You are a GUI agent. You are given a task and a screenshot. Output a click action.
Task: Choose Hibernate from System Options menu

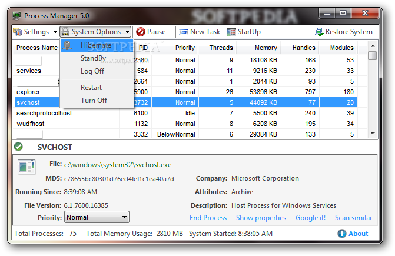pyautogui.click(x=97, y=45)
